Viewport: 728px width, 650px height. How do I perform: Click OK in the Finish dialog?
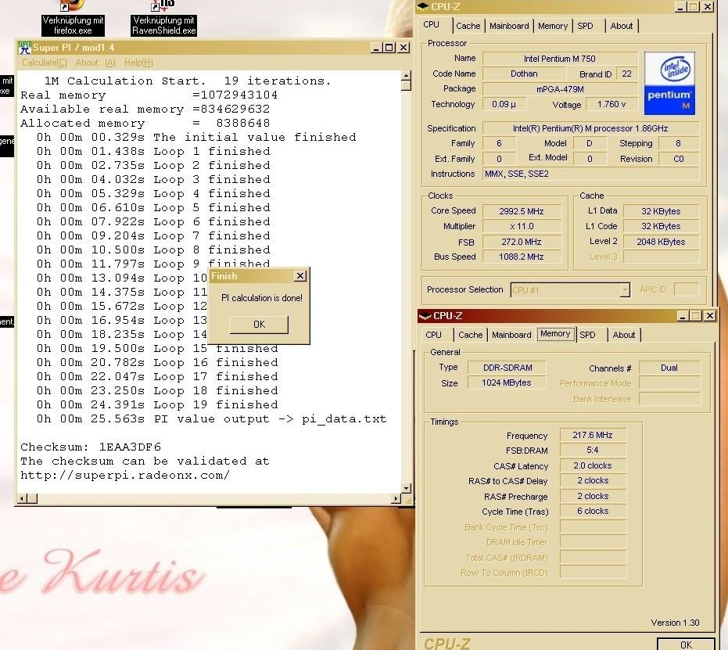tap(259, 325)
